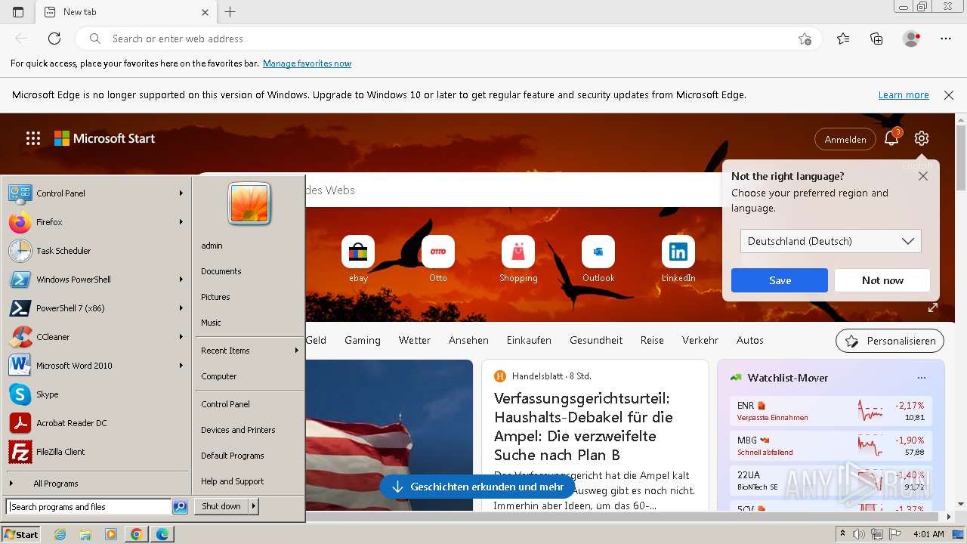Open Edge Settings and more menu

[x=945, y=39]
